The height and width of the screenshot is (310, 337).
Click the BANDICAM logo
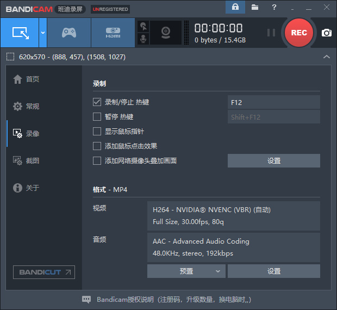[29, 9]
